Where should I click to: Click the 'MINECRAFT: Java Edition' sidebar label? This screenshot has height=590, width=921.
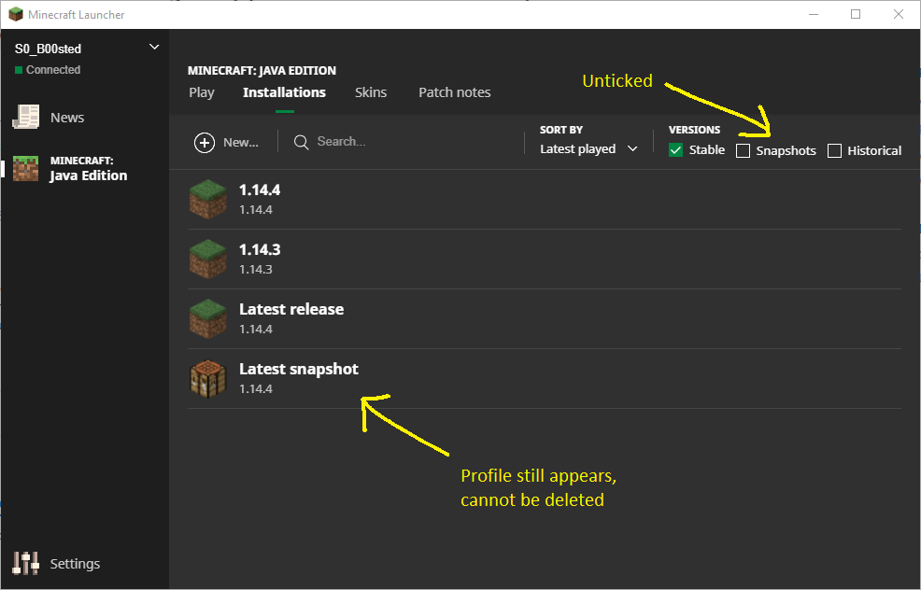pyautogui.click(x=88, y=168)
